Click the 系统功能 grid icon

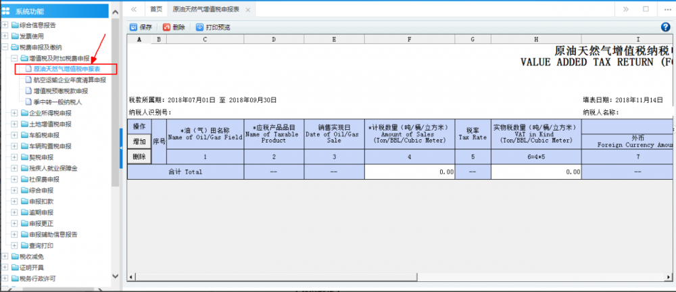(x=6, y=10)
